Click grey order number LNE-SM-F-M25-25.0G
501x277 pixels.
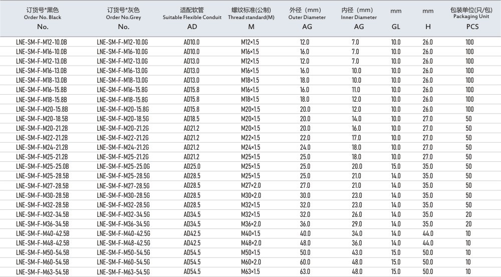point(123,166)
